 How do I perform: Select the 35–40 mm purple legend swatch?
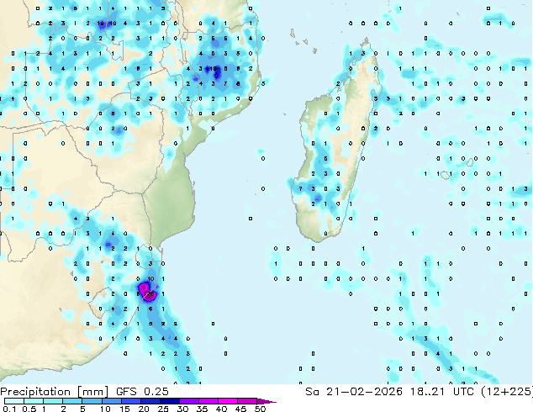pyautogui.click(x=208, y=401)
